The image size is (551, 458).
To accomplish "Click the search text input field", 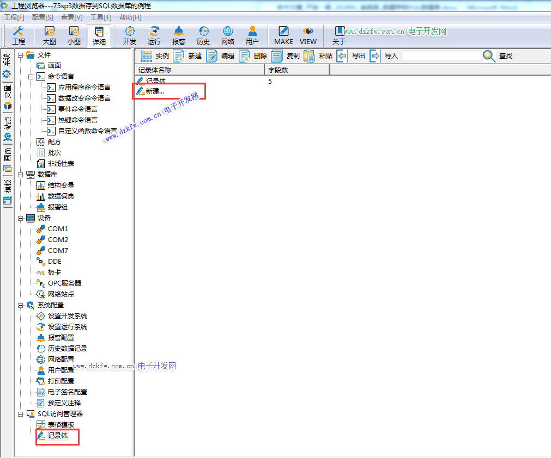I will point(441,56).
